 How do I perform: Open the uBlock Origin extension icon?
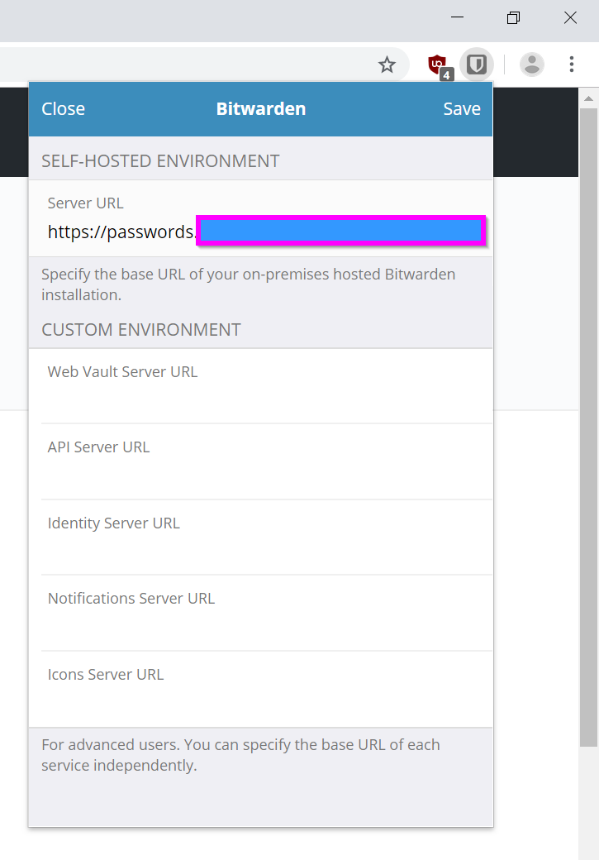[x=437, y=62]
